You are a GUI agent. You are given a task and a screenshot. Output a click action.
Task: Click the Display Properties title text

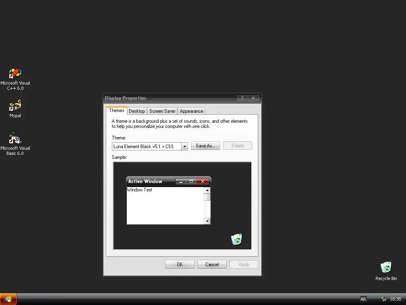click(125, 98)
